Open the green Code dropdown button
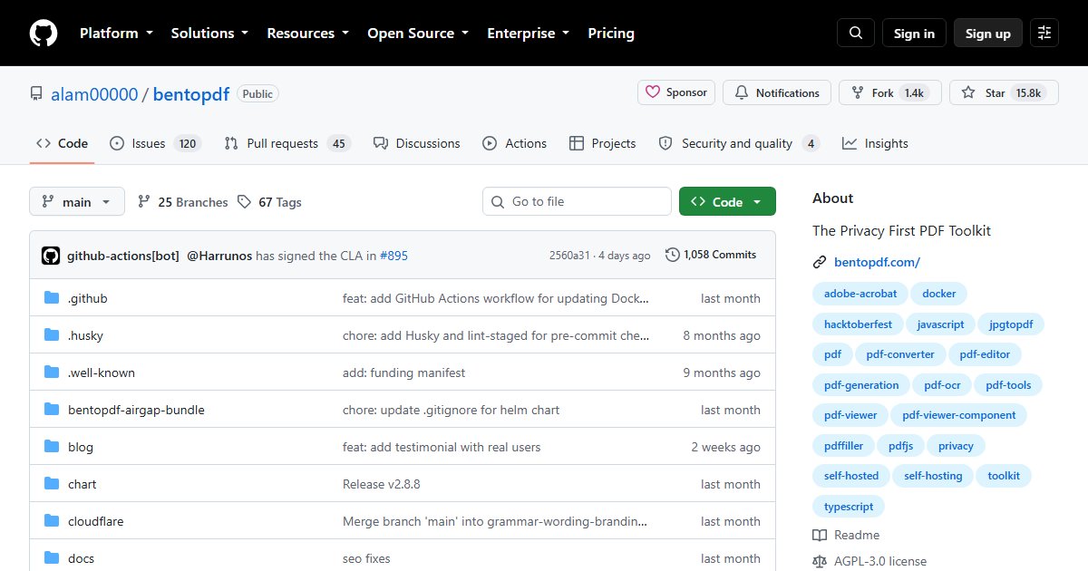Viewport: 1088px width, 571px height. (727, 202)
